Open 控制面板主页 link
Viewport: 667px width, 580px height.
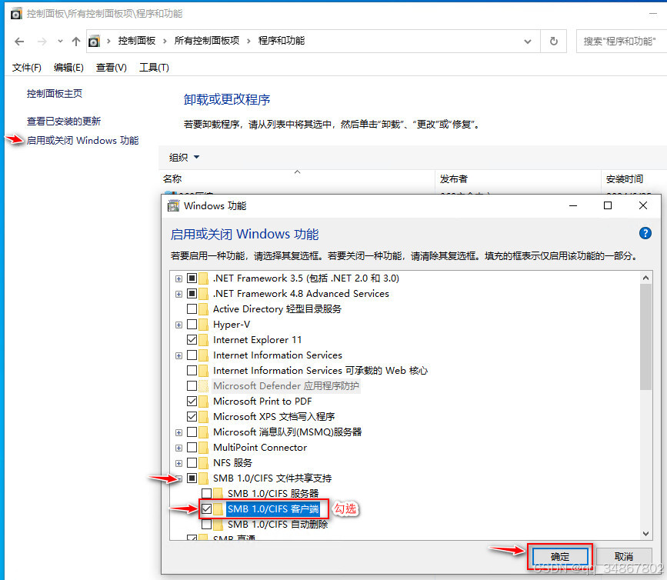55,94
